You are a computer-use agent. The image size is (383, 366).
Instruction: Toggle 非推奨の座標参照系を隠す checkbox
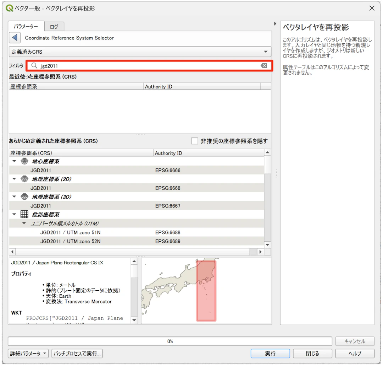point(194,141)
